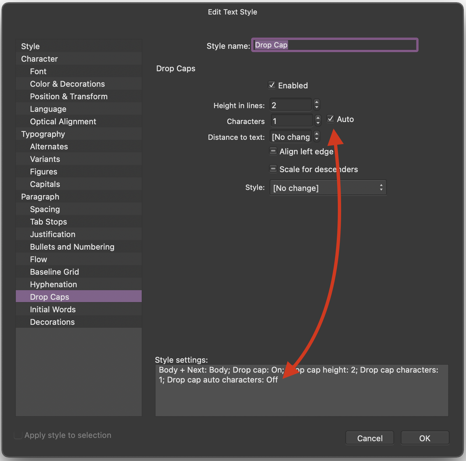Increase Height in lines with the stepper
Screen dimensions: 466x461
[x=316, y=102]
